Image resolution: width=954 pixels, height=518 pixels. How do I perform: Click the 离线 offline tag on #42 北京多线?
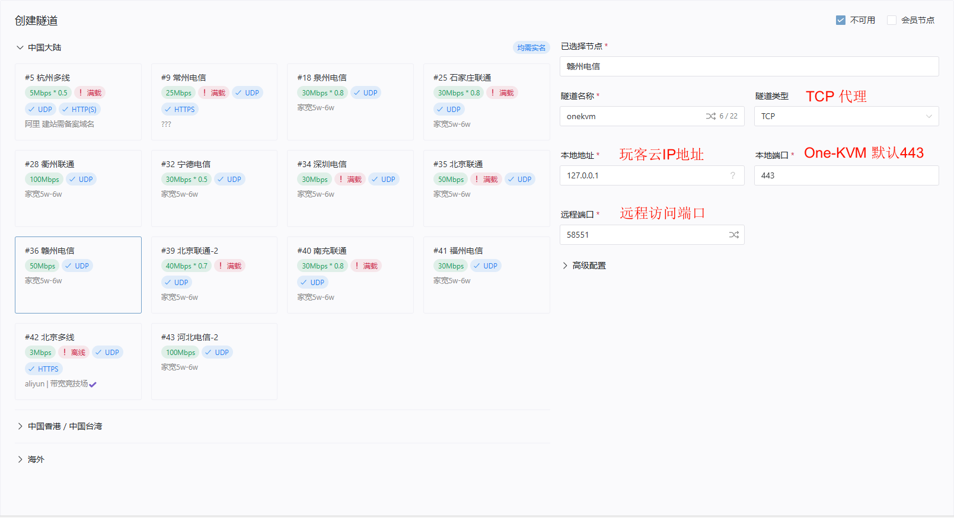[74, 352]
